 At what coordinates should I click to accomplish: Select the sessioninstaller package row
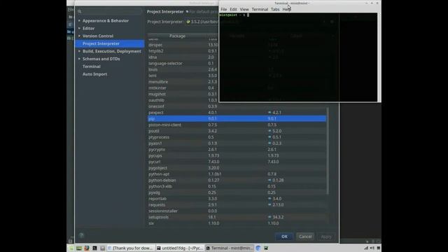coord(237,211)
